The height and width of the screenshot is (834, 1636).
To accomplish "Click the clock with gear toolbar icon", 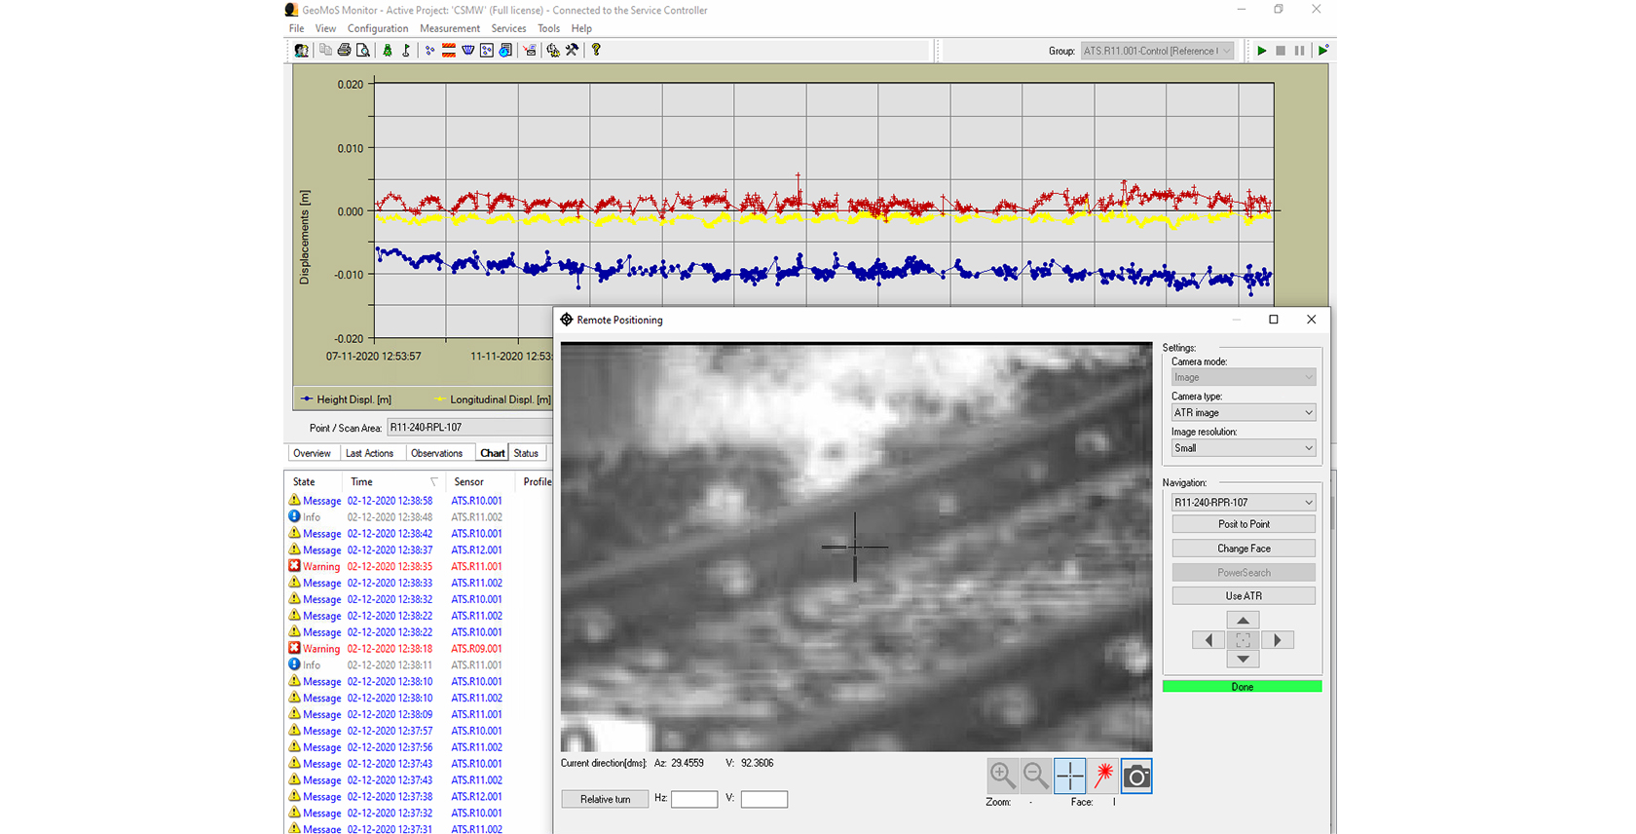I will coord(553,51).
